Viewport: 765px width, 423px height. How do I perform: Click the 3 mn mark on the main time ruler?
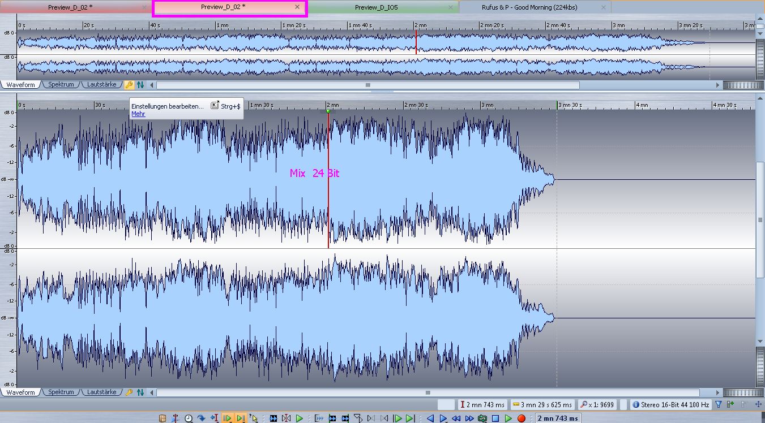point(487,105)
